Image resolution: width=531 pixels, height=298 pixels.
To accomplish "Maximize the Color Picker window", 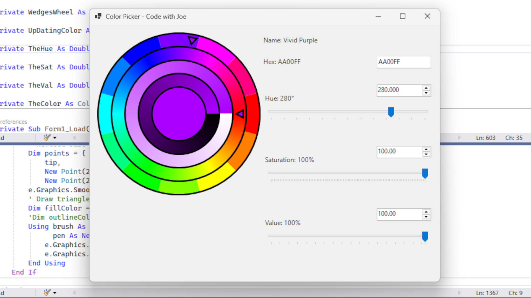I will click(403, 16).
